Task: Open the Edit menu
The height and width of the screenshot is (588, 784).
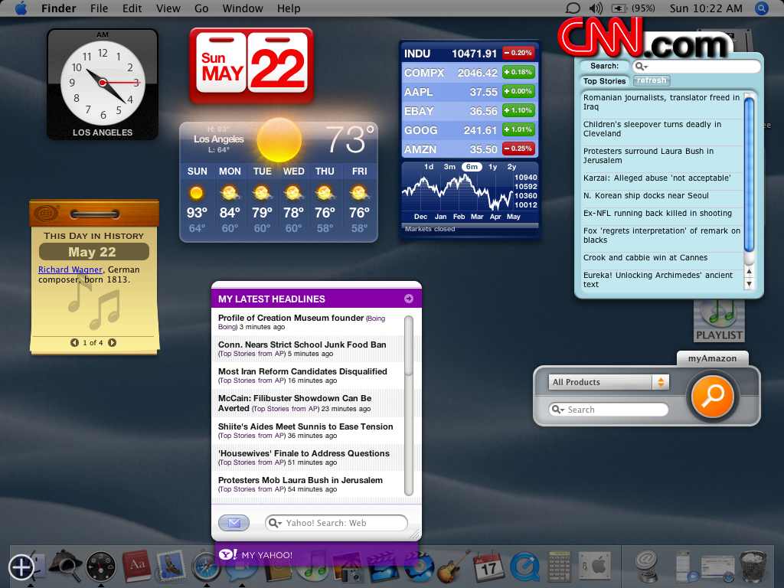Action: coord(132,8)
